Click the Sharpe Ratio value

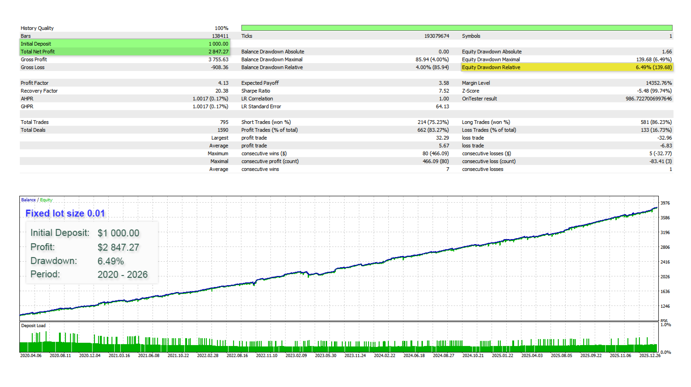444,90
